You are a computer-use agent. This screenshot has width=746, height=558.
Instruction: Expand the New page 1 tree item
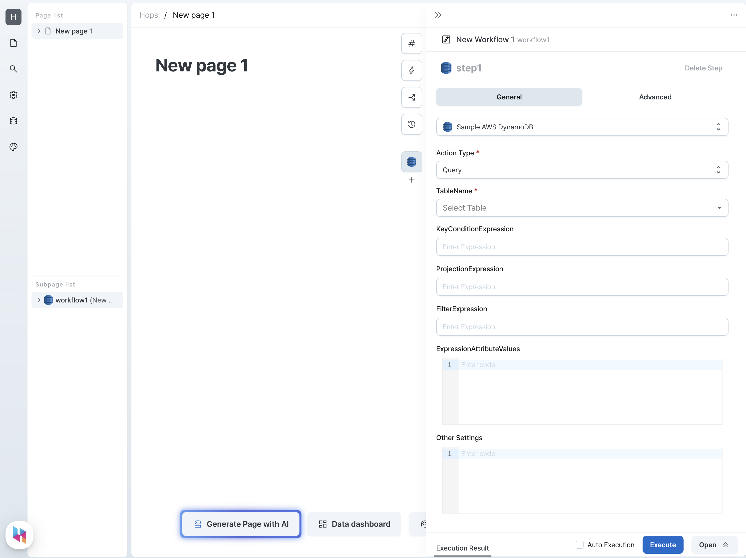click(x=39, y=31)
